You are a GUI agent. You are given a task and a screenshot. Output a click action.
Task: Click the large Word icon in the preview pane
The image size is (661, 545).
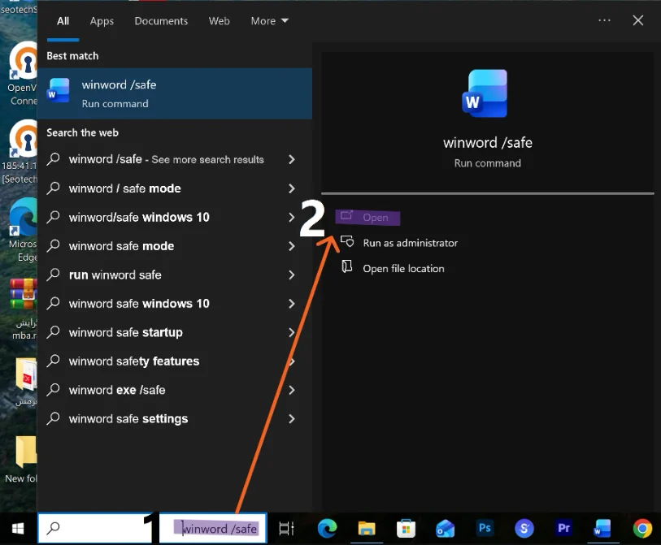tap(485, 93)
